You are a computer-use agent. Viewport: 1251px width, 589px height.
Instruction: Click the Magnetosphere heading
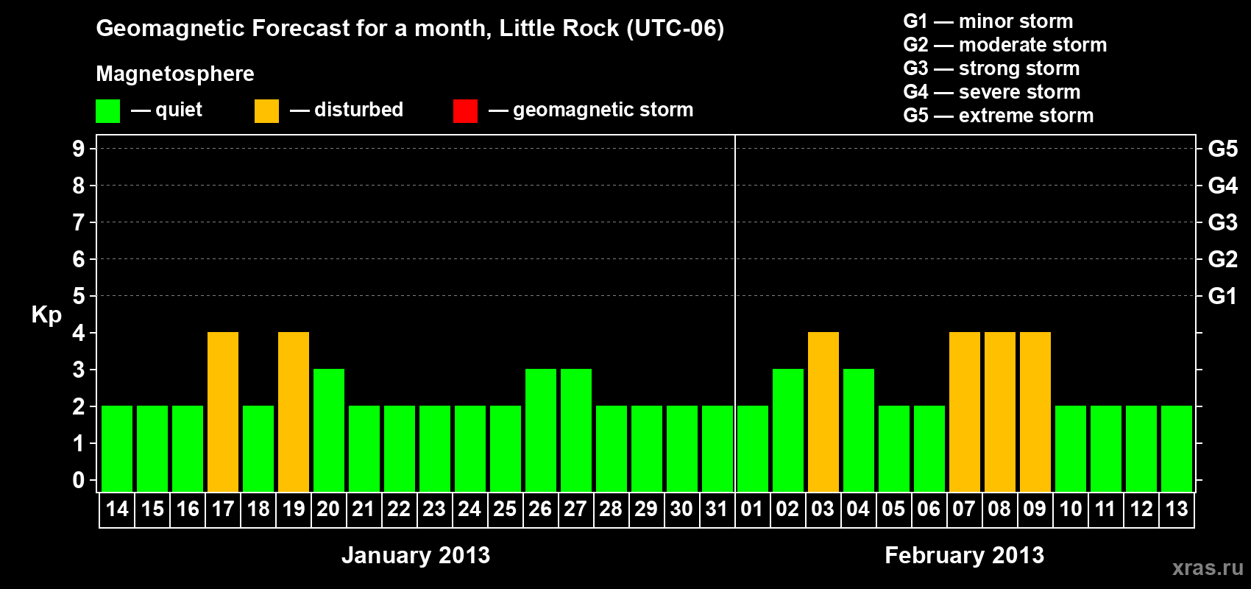(175, 74)
